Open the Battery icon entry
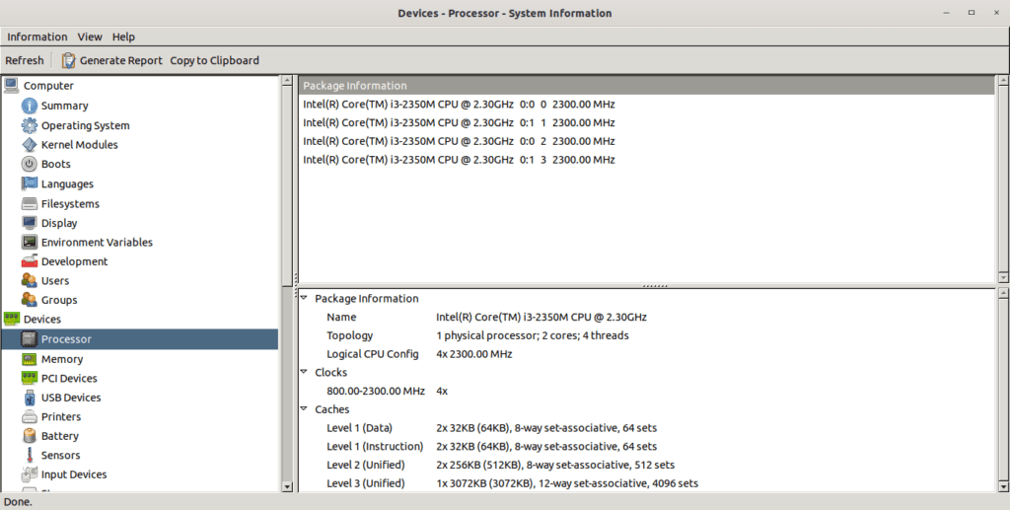 30,436
